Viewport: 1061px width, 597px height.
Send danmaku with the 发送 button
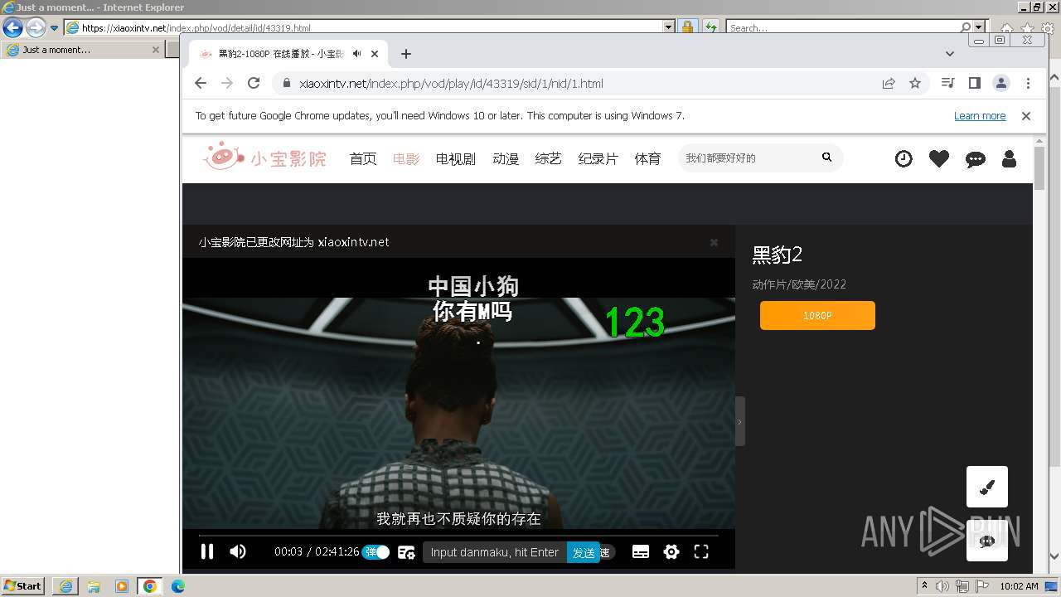[x=584, y=552]
